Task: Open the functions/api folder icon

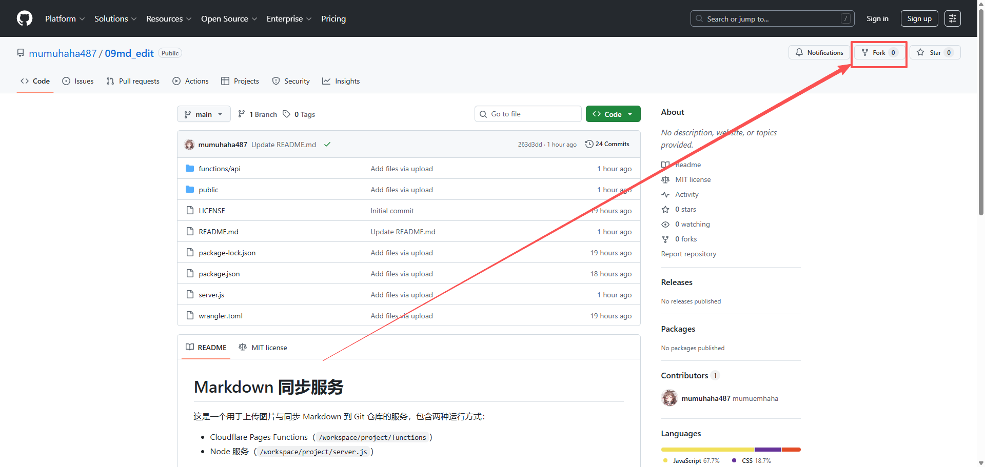Action: coord(190,169)
